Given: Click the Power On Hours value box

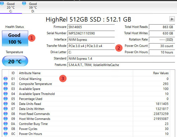Looking at the screenshot, I should [x=162, y=52].
